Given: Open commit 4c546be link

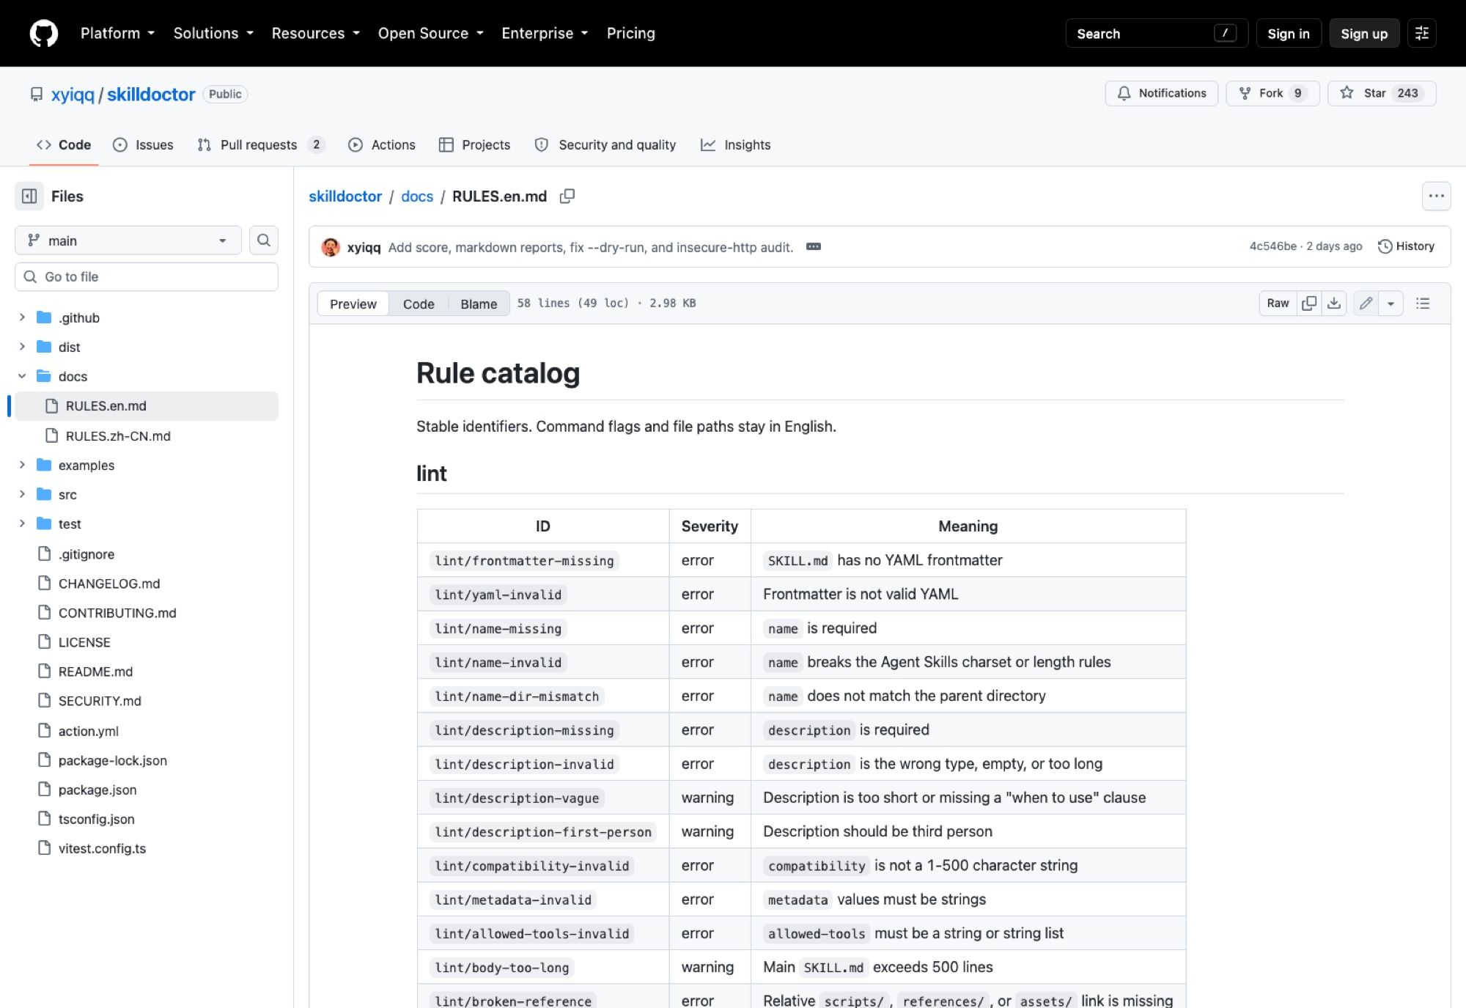Looking at the screenshot, I should pos(1273,246).
